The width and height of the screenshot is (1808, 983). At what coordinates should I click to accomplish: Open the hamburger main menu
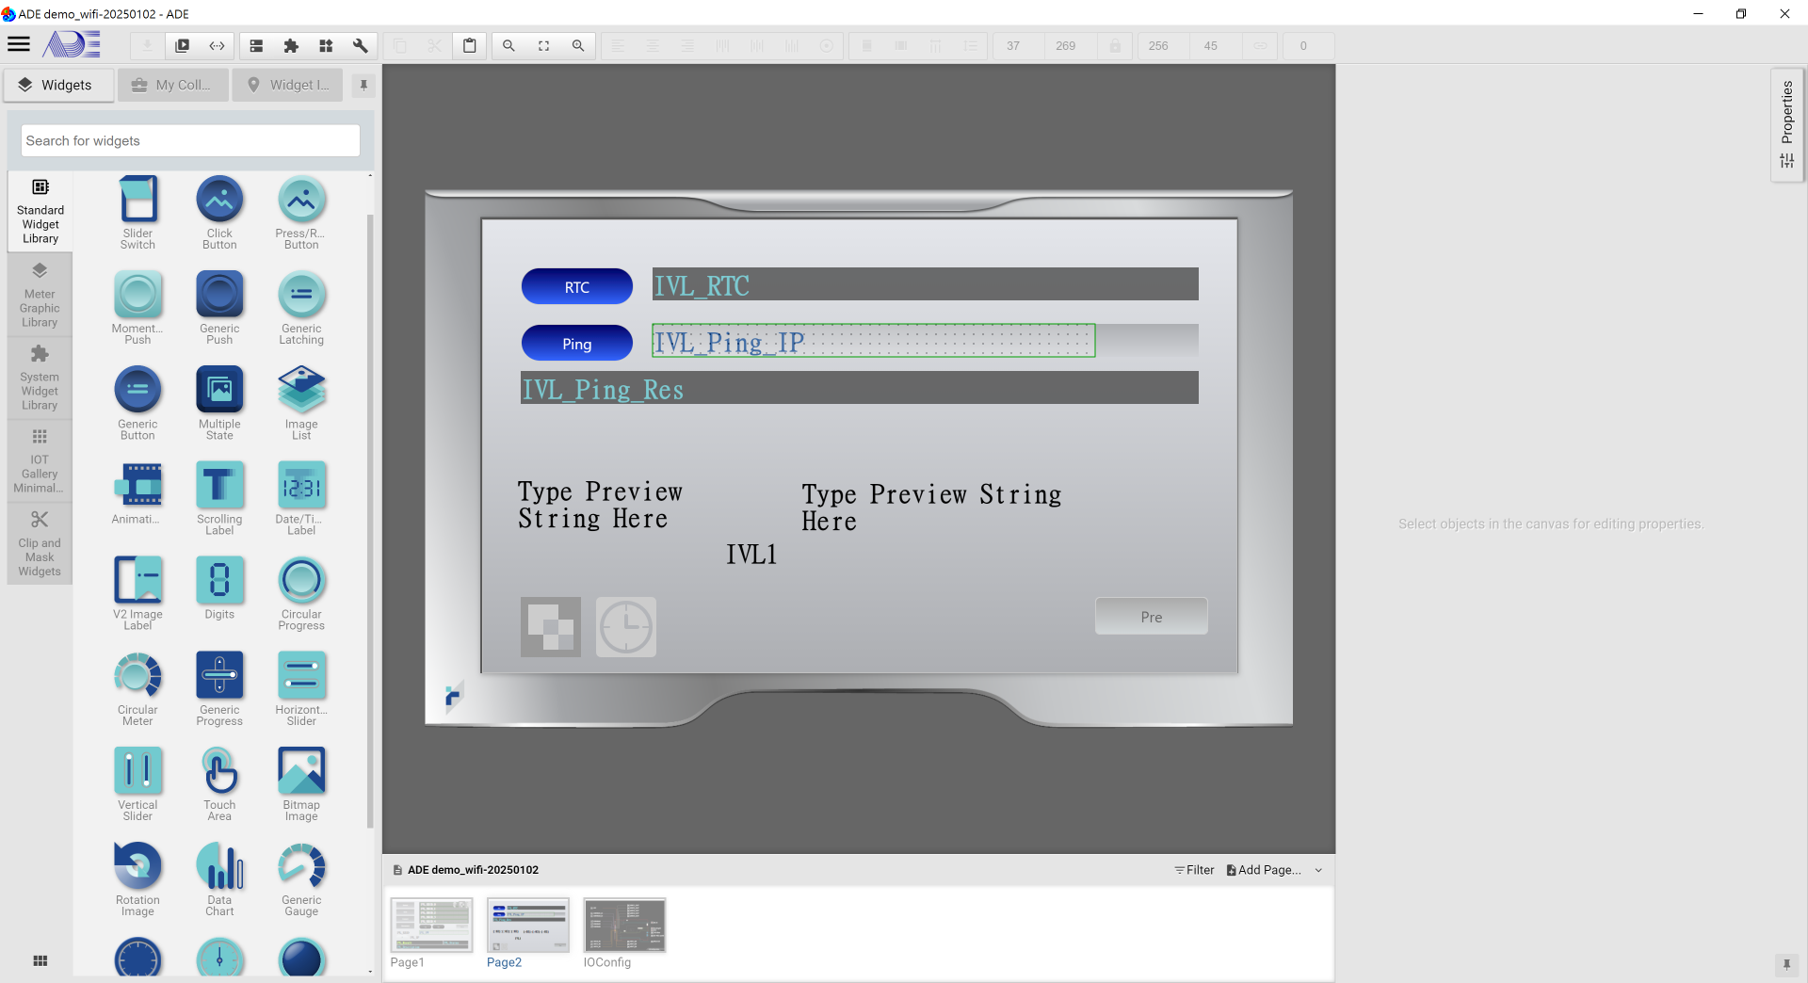coord(19,44)
